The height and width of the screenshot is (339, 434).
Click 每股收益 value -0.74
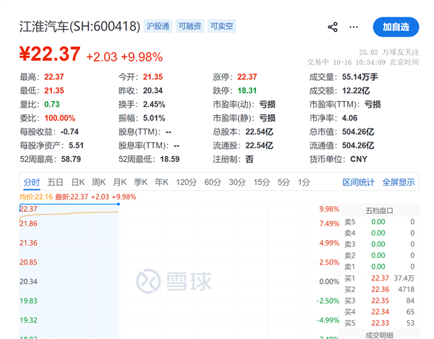coord(69,132)
